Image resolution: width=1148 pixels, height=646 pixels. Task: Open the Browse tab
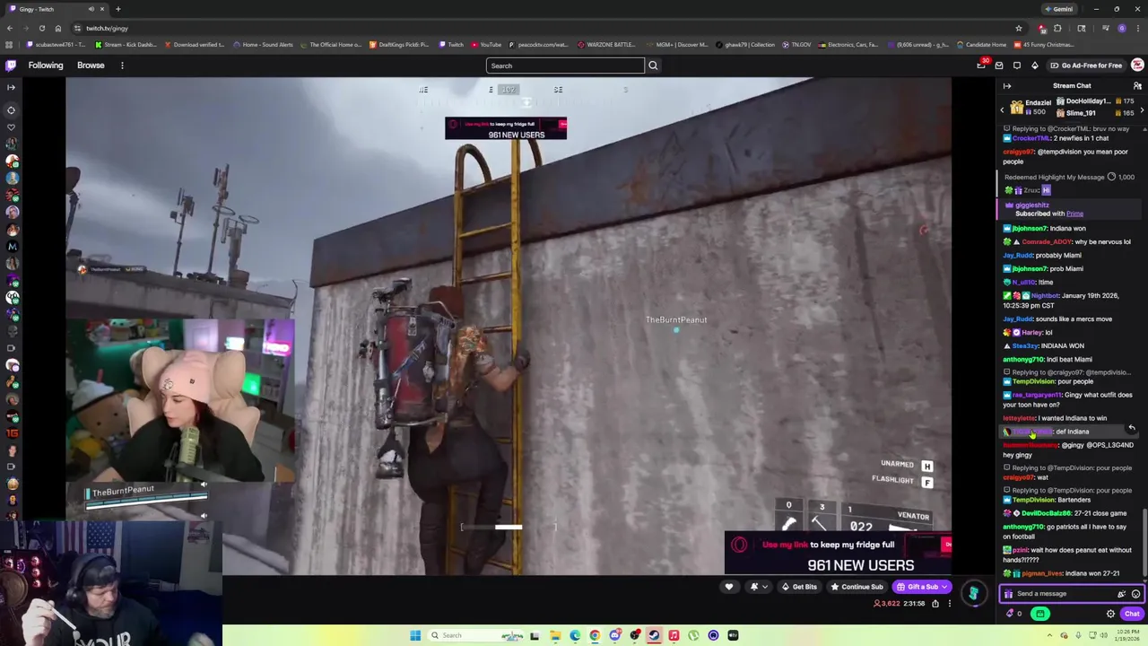tap(91, 65)
